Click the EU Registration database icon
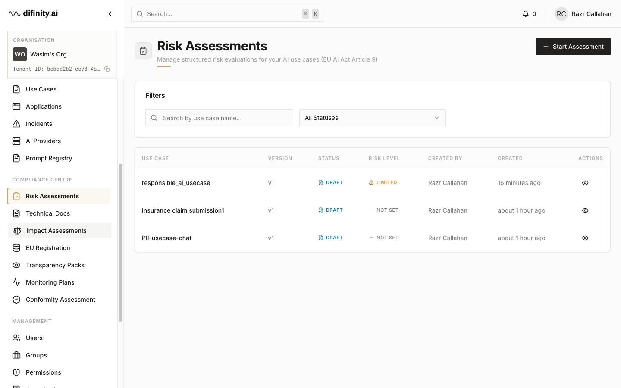The height and width of the screenshot is (388, 621). click(x=16, y=248)
